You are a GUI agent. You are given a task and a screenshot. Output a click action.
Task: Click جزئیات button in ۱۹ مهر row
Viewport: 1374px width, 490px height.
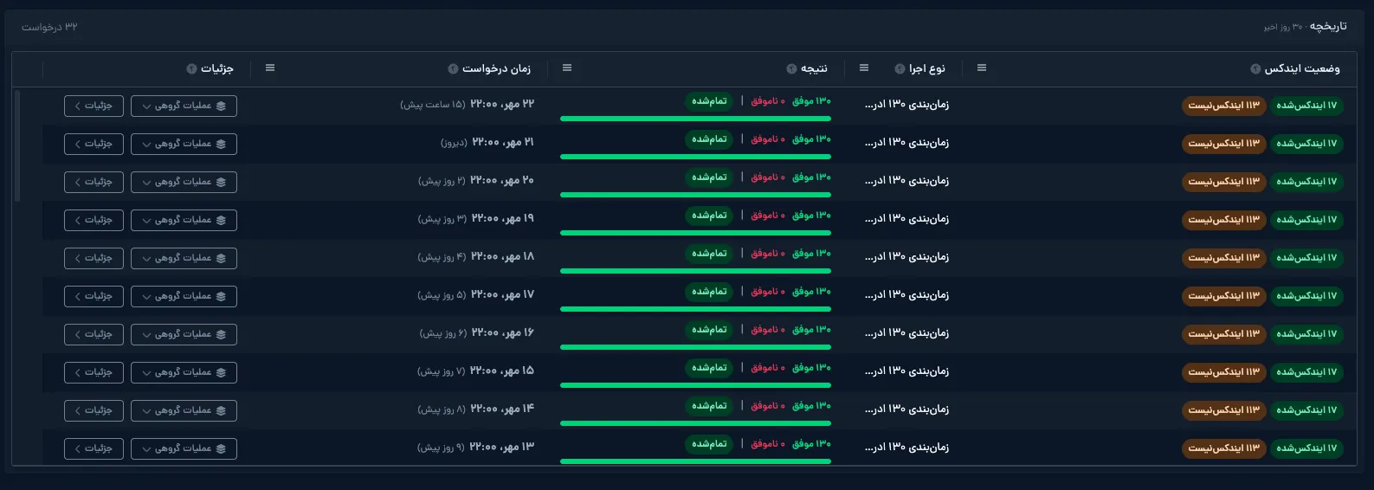(94, 220)
